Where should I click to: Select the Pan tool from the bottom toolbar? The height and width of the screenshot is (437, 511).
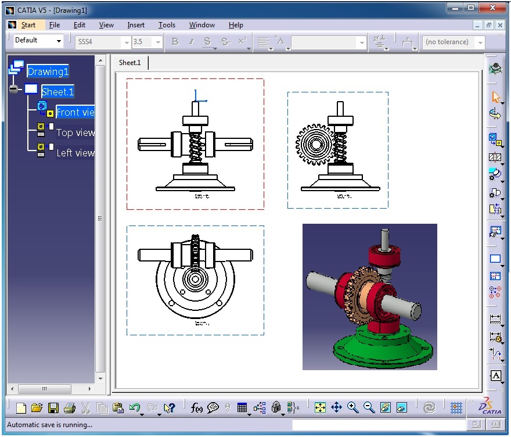(337, 407)
